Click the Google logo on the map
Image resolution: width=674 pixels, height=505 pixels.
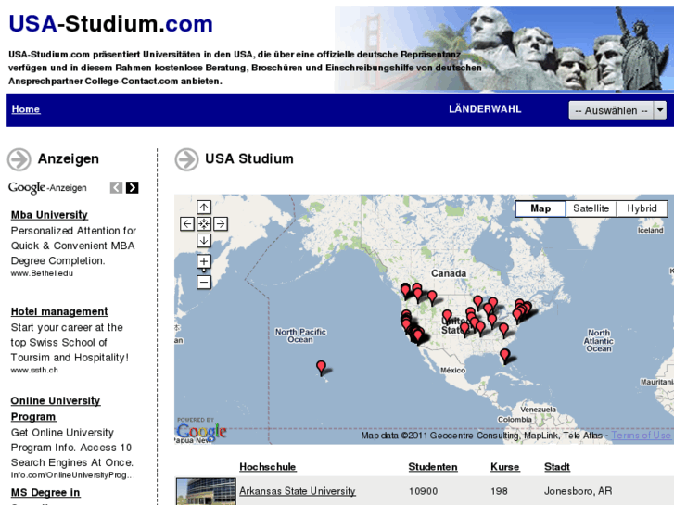(201, 431)
